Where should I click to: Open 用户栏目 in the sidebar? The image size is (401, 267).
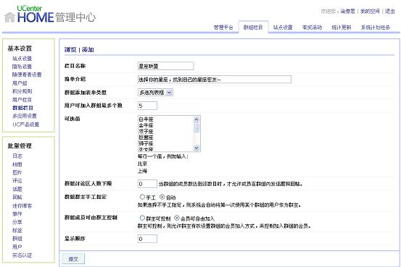pos(22,100)
